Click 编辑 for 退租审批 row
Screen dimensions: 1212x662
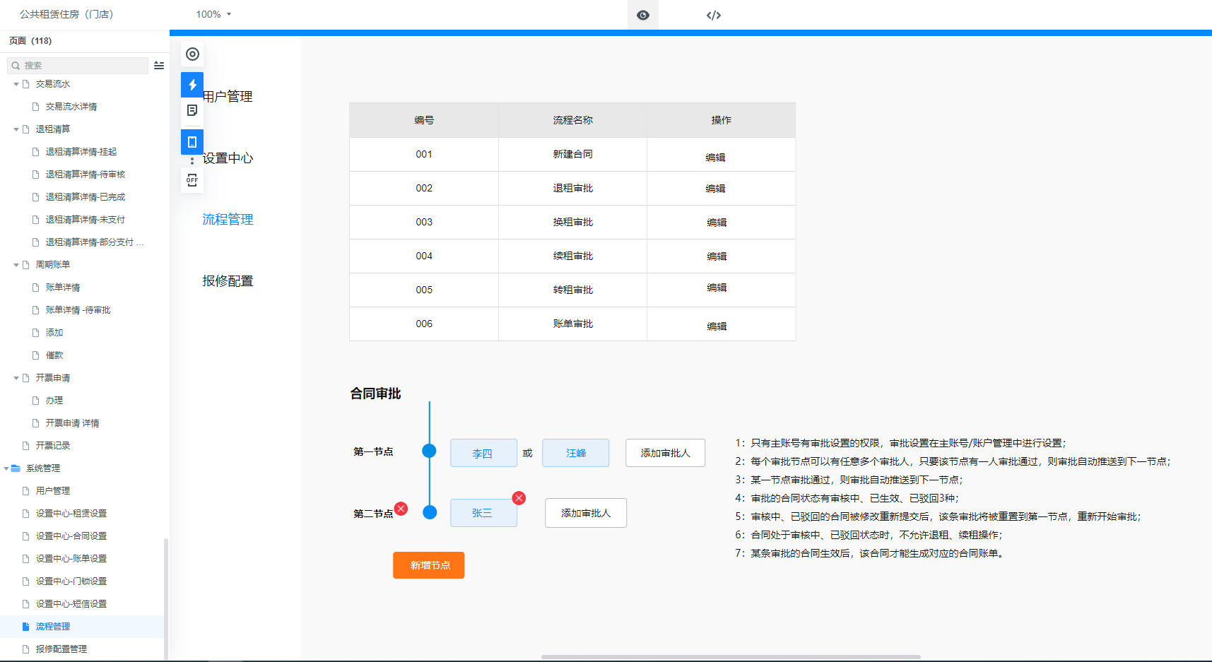pos(715,189)
